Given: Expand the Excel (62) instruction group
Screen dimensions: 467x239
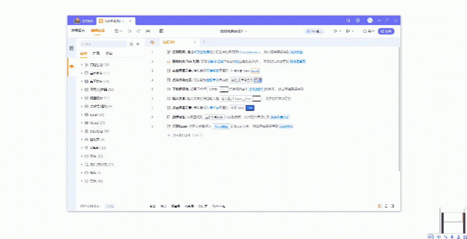Looking at the screenshot, I should point(82,114).
